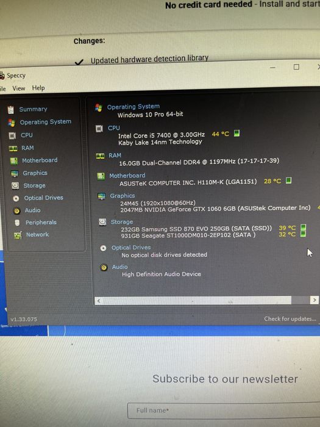Click 'Intel Core i5 7400 @ 3.00GHz' text
Image resolution: width=320 pixels, height=427 pixels.
click(x=162, y=135)
